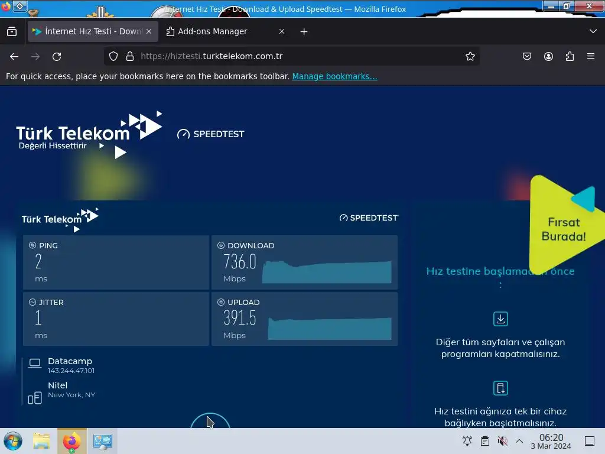Toggle the muted volume tray icon

point(502,441)
